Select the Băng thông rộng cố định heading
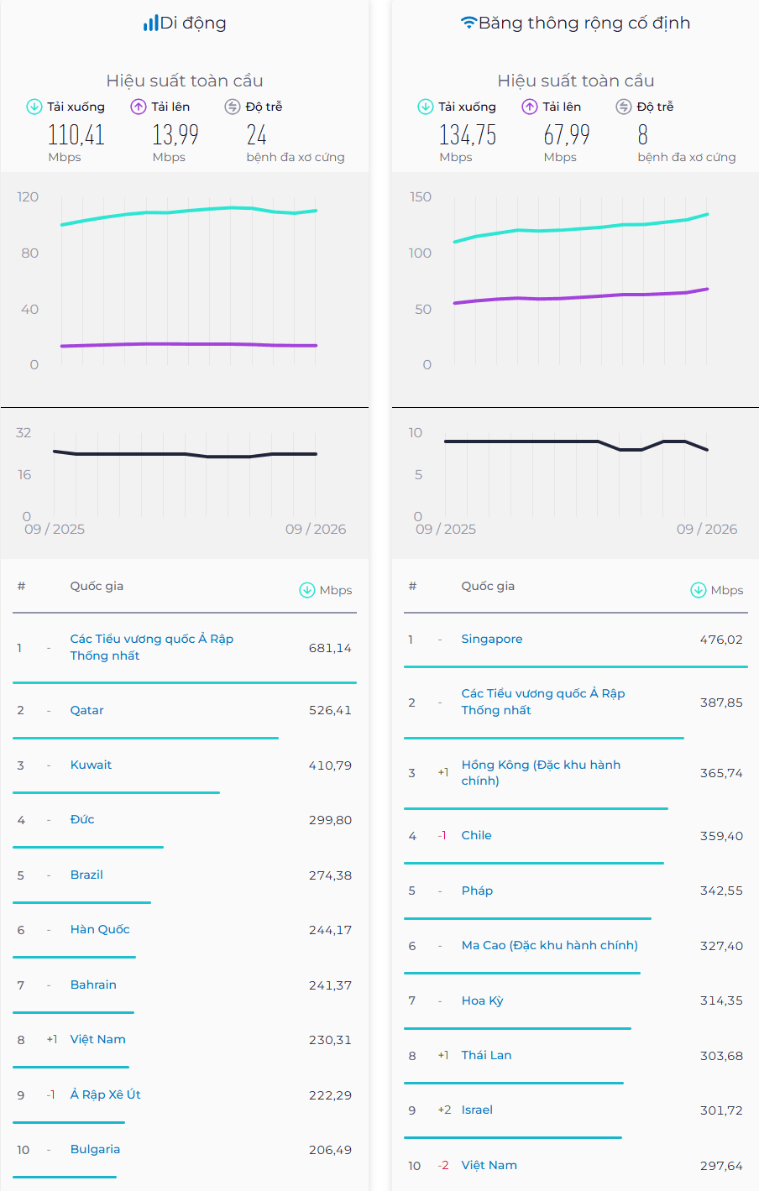This screenshot has height=1191, width=759. click(584, 24)
